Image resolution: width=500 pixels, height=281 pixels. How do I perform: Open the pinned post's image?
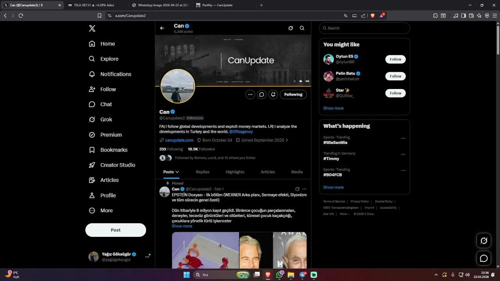239,250
